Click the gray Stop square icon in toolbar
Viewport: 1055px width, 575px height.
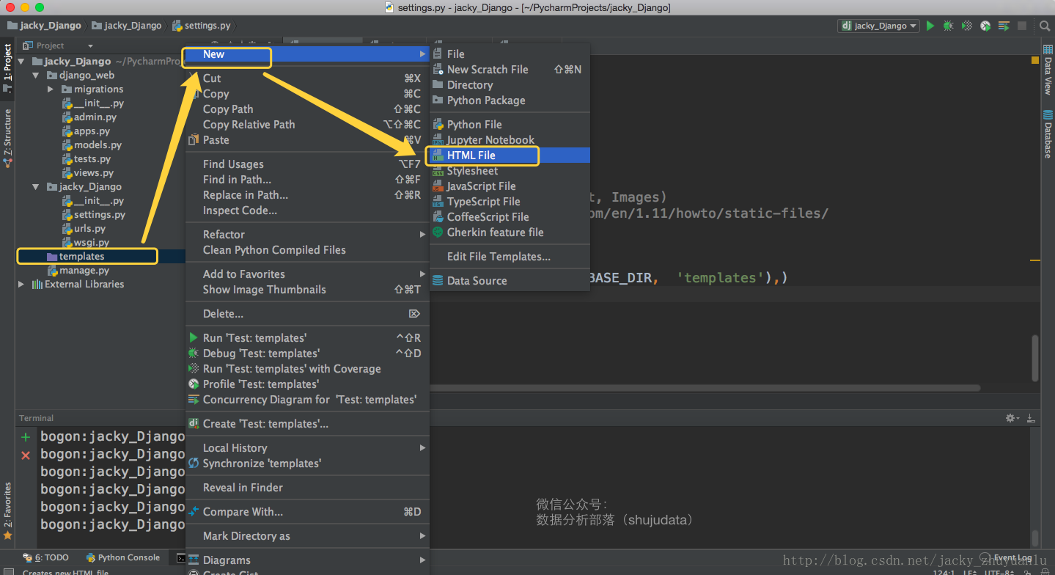pyautogui.click(x=1022, y=26)
